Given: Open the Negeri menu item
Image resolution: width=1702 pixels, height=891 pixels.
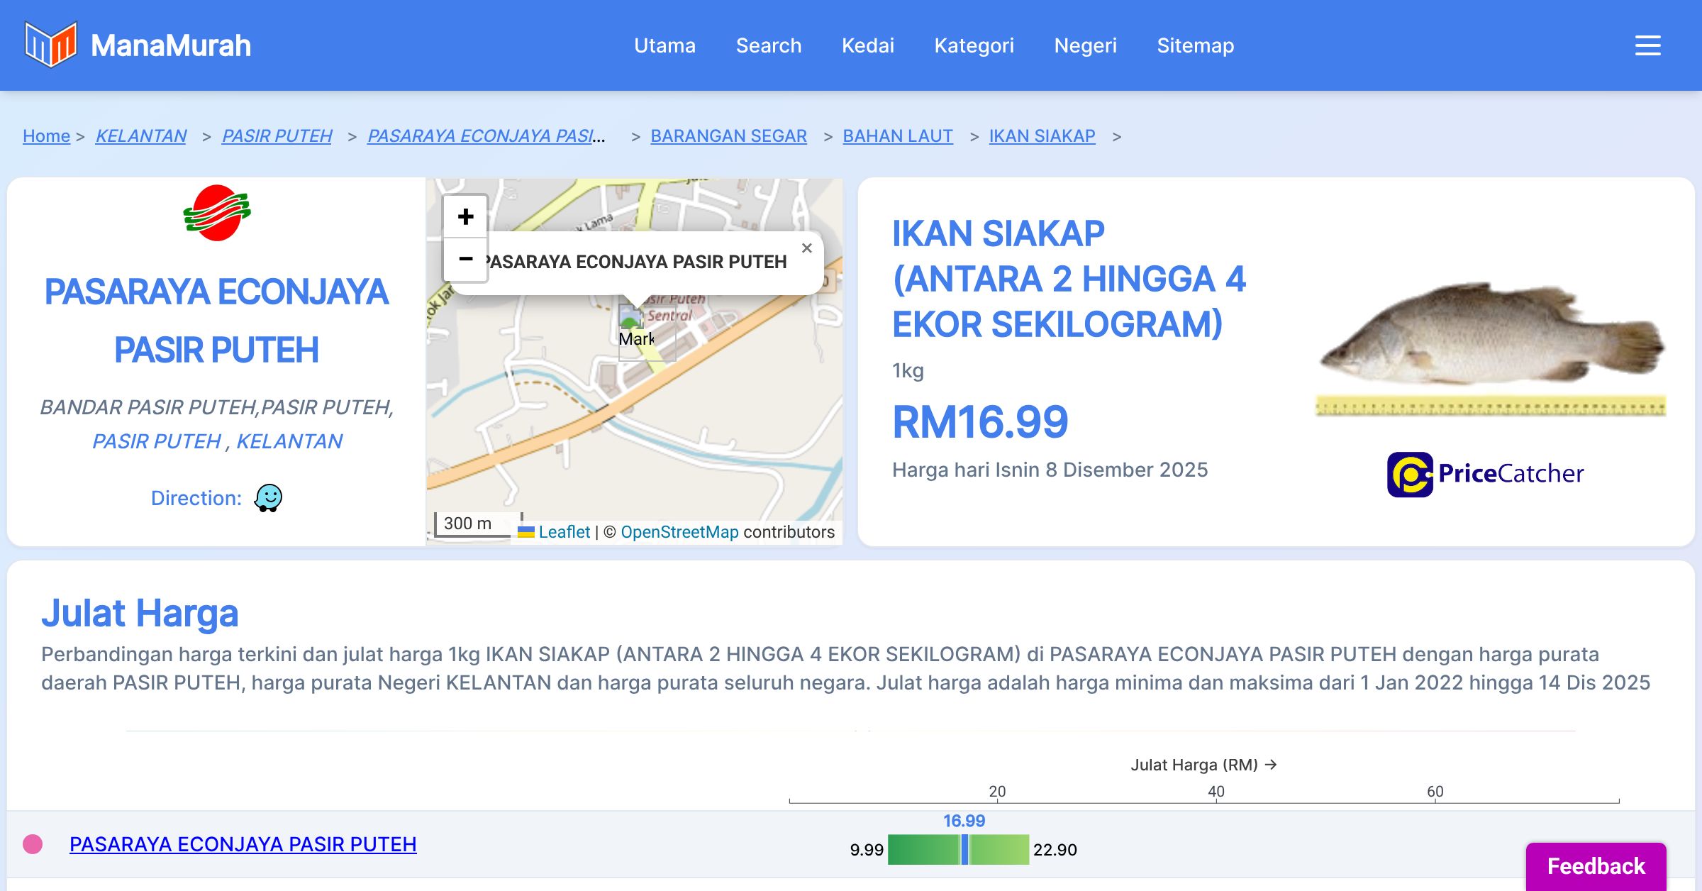Looking at the screenshot, I should [1085, 45].
